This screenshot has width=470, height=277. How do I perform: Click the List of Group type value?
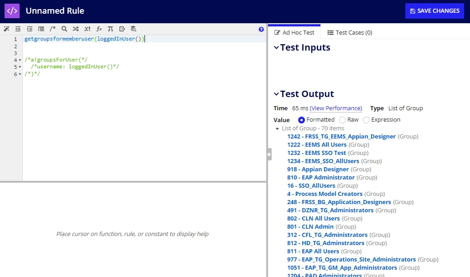coord(406,108)
